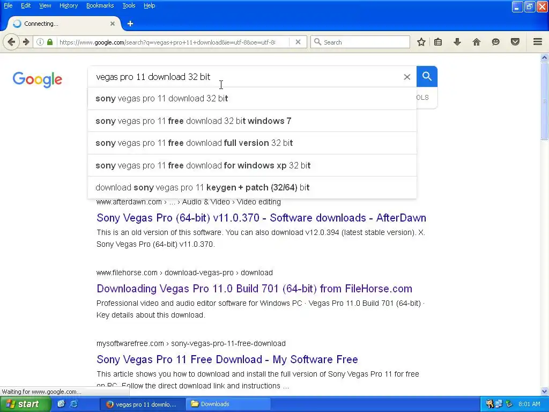Click the Google logo

[x=38, y=79]
